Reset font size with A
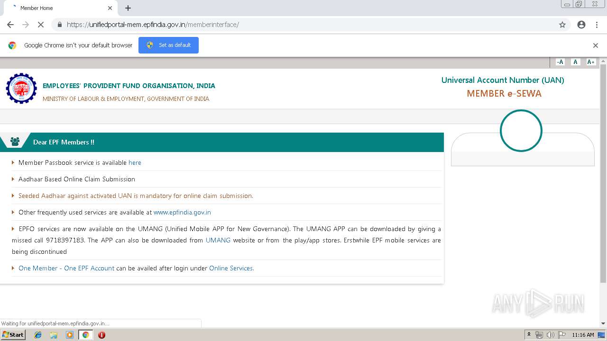607x341 pixels. (x=575, y=62)
